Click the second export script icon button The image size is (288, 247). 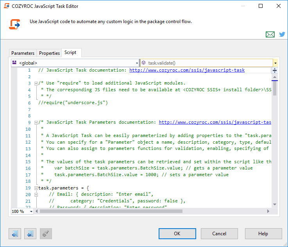click(30, 234)
